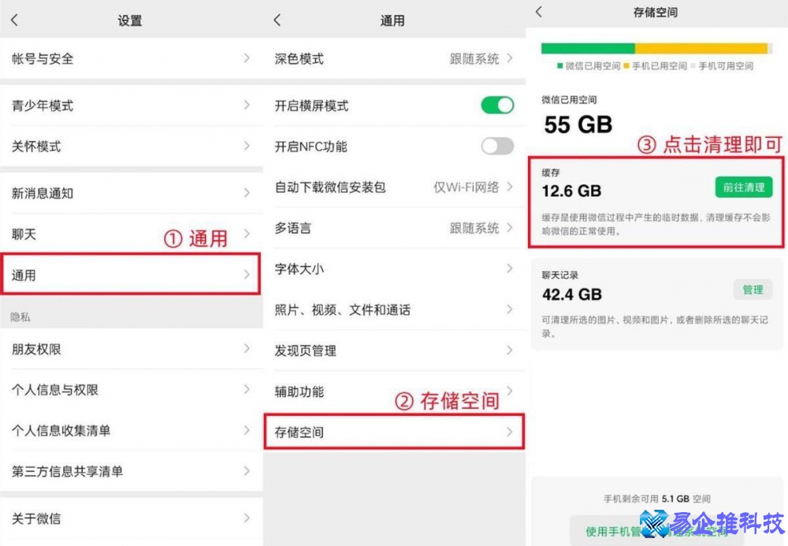Open 关怀模式 settings
Image resolution: width=788 pixels, height=546 pixels.
pos(130,147)
